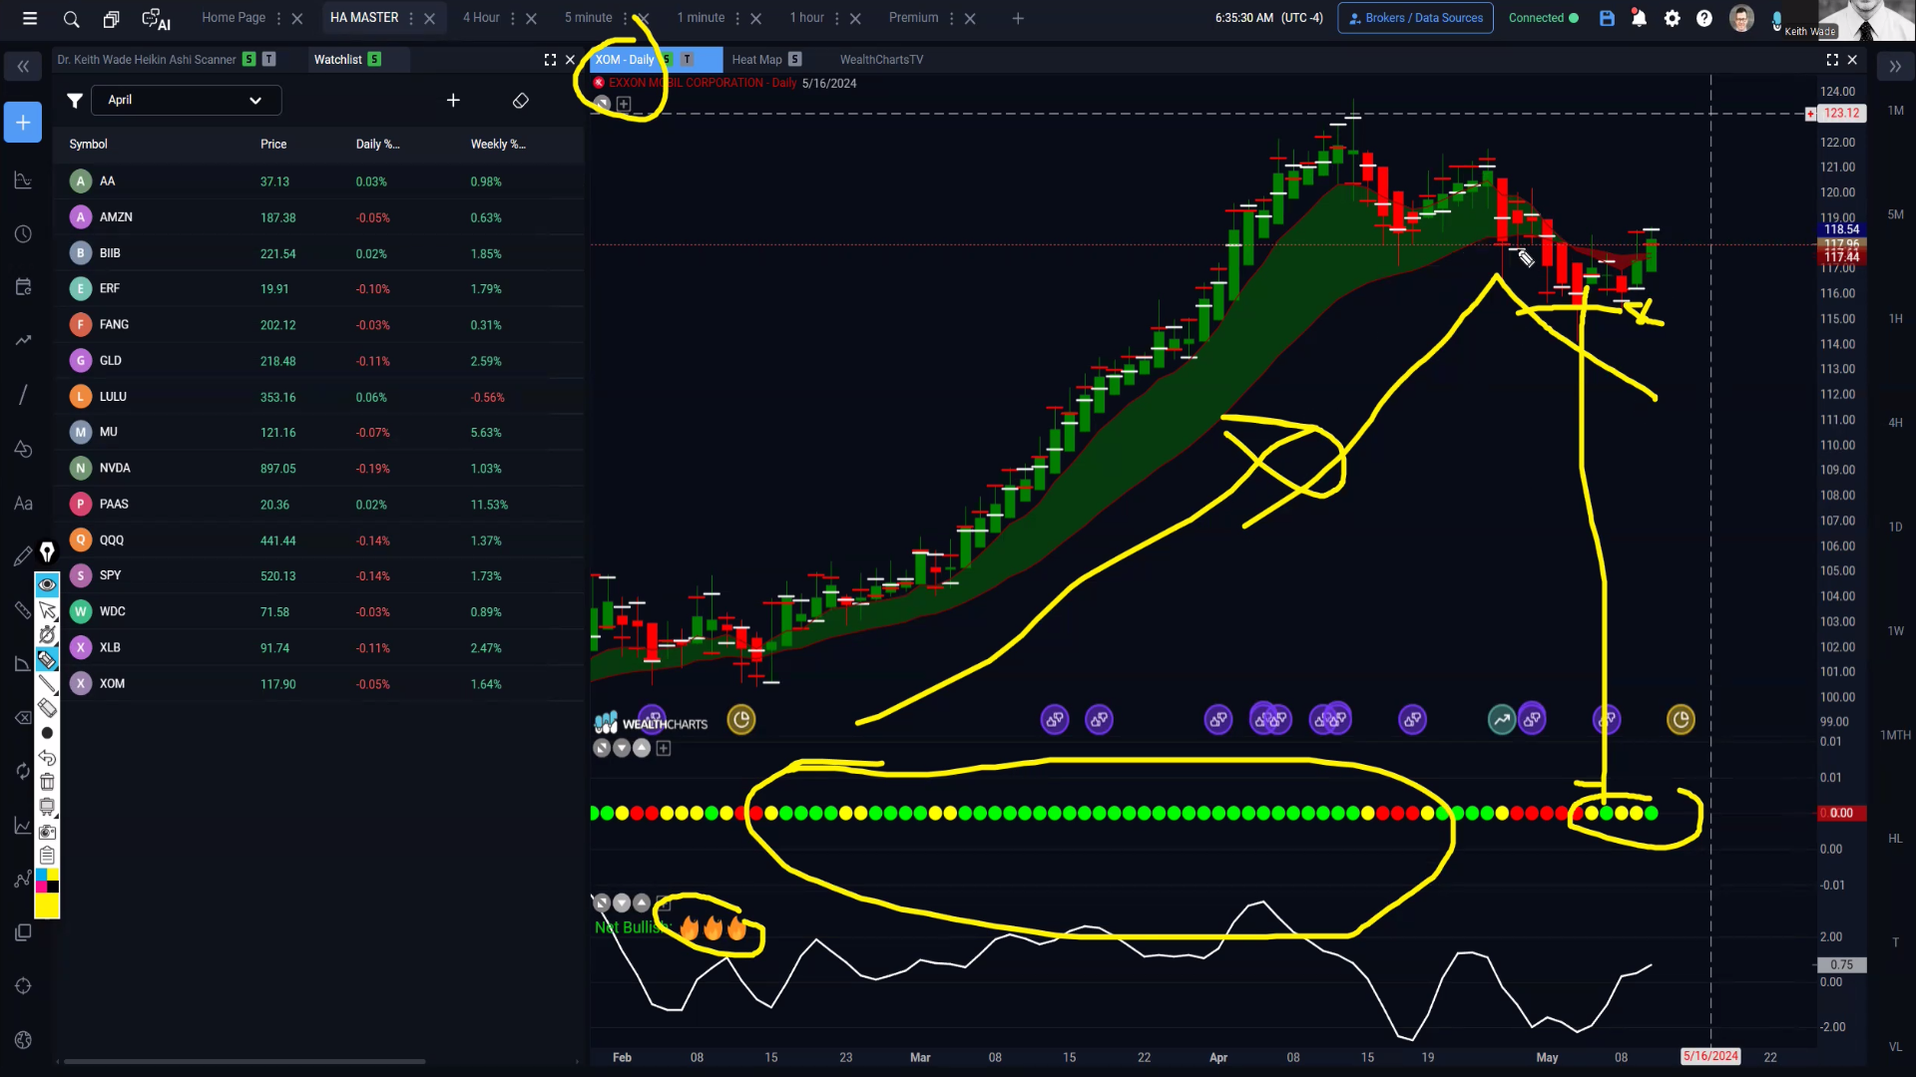Screen dimensions: 1916x1077
Task: Click the clipboard icon in the drawing palette
Action: click(47, 856)
